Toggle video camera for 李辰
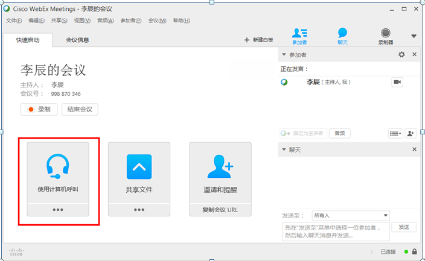425x261 pixels. point(397,82)
